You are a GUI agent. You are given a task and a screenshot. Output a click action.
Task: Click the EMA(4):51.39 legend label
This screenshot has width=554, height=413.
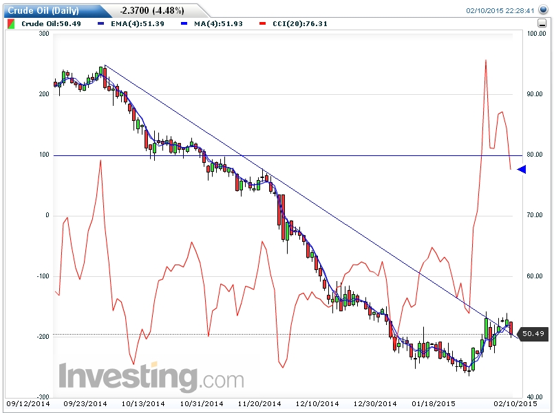pos(138,23)
